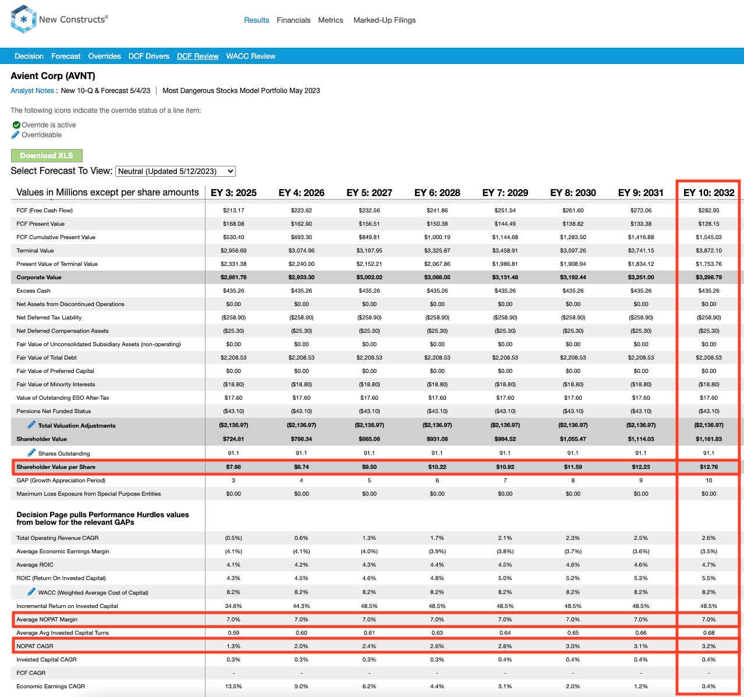Open the DCF Review page link

tap(198, 56)
